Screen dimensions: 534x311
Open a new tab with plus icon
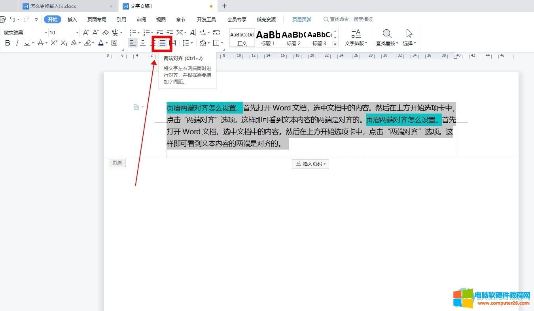tap(225, 6)
